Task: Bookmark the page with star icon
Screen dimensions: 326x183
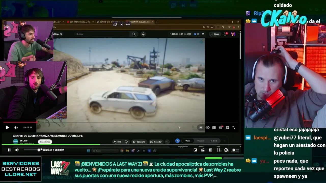Action: coord(212,27)
